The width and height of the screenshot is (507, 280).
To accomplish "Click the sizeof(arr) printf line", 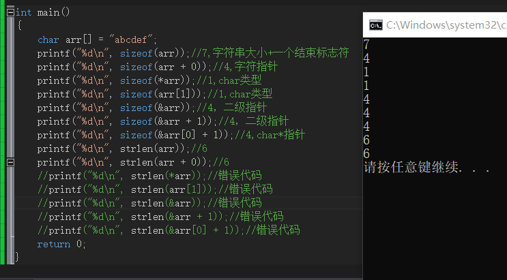I will [193, 53].
